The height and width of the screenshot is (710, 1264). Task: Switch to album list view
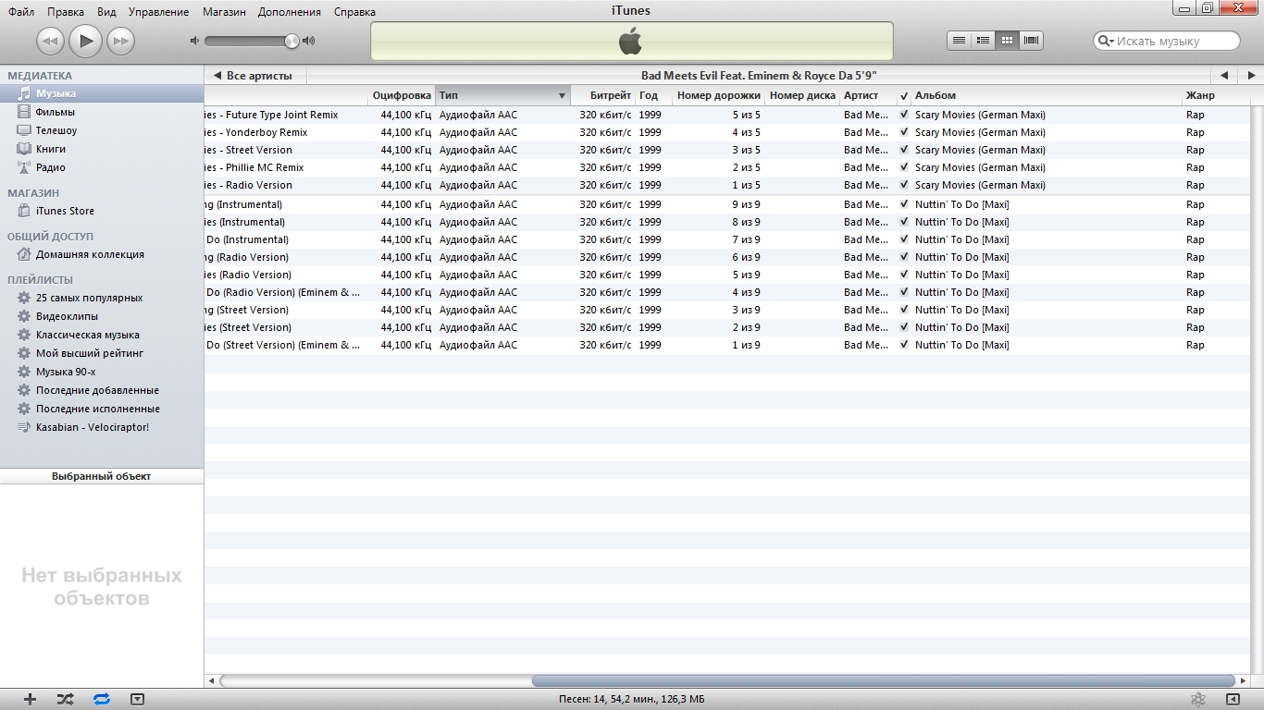984,40
